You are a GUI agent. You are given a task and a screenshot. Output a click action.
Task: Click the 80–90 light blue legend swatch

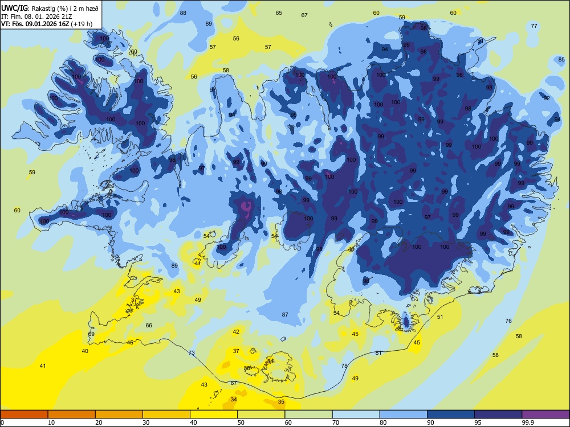click(404, 414)
